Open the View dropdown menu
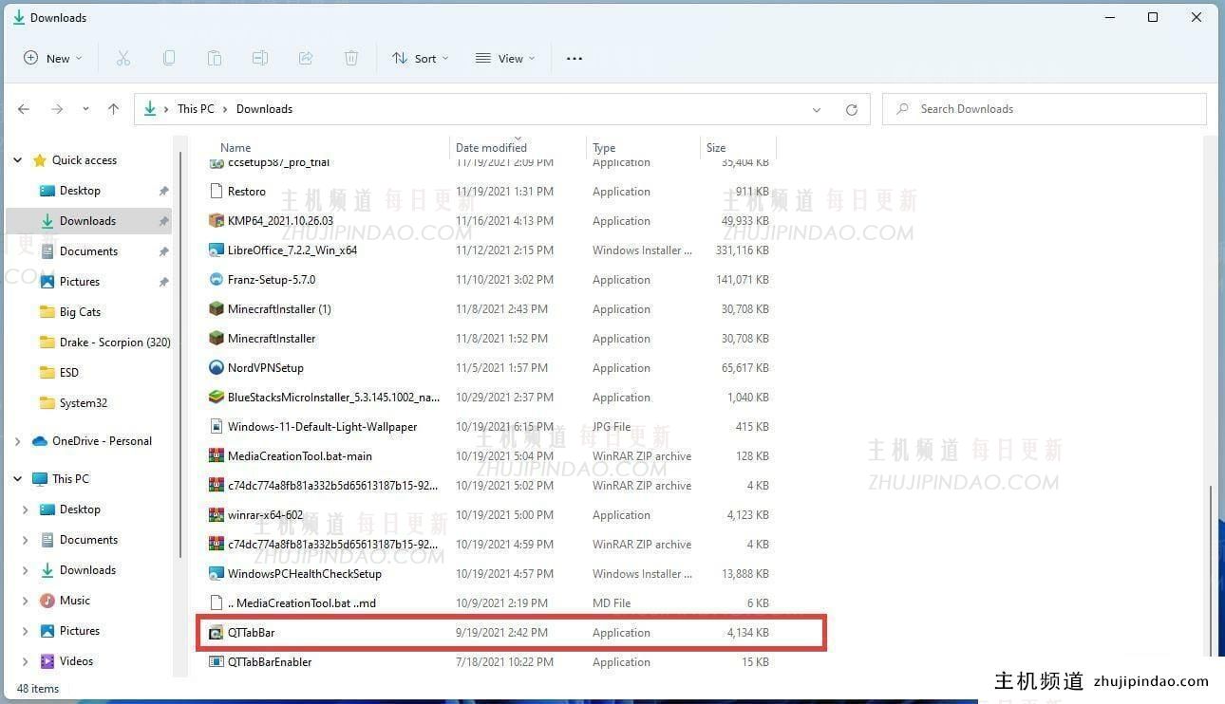 click(505, 58)
